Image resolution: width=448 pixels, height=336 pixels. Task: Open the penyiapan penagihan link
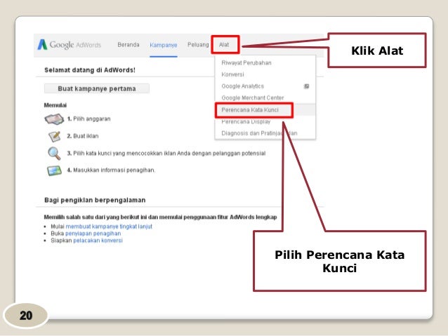coord(93,234)
